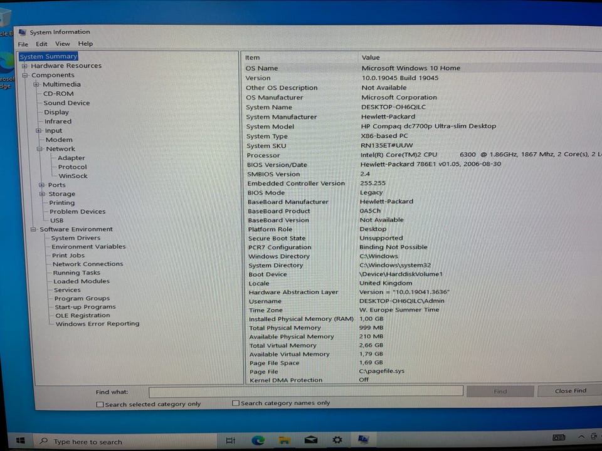Screen dimensions: 602x451
Task: Select the Adapter item under Network
Action: click(x=71, y=158)
